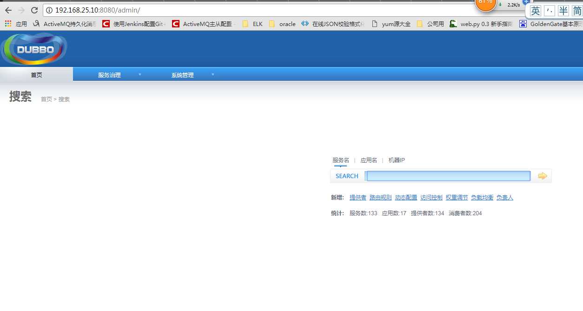Click the yellow search arrow button
The height and width of the screenshot is (311, 583).
[542, 176]
